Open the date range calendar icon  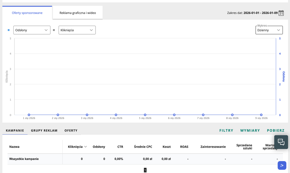(x=281, y=13)
